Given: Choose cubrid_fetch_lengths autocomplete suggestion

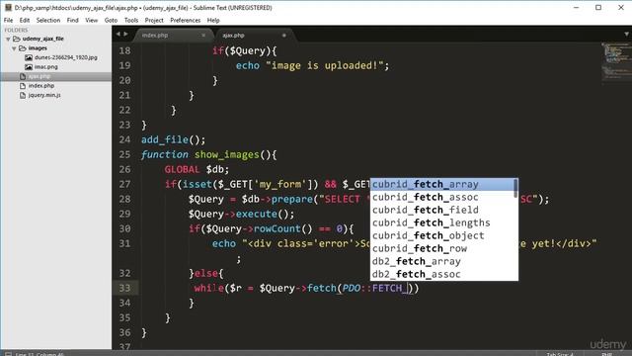Looking at the screenshot, I should [442, 222].
